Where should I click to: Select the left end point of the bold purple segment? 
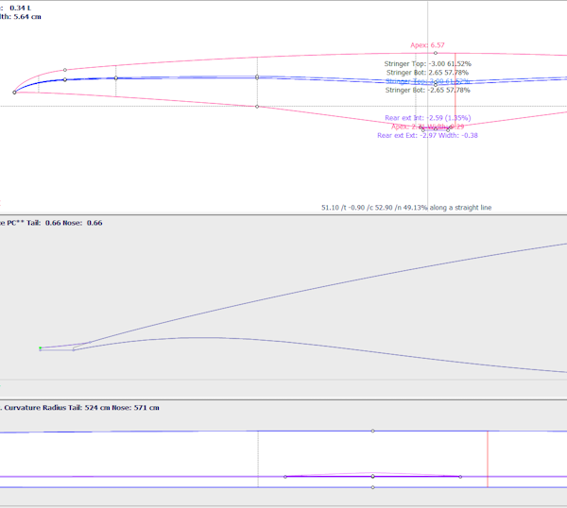pyautogui.click(x=285, y=477)
